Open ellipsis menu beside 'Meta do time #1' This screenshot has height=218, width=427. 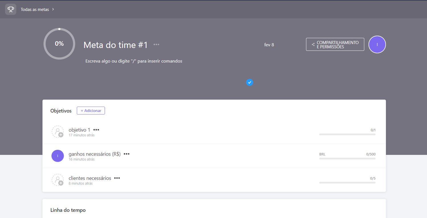click(x=156, y=45)
